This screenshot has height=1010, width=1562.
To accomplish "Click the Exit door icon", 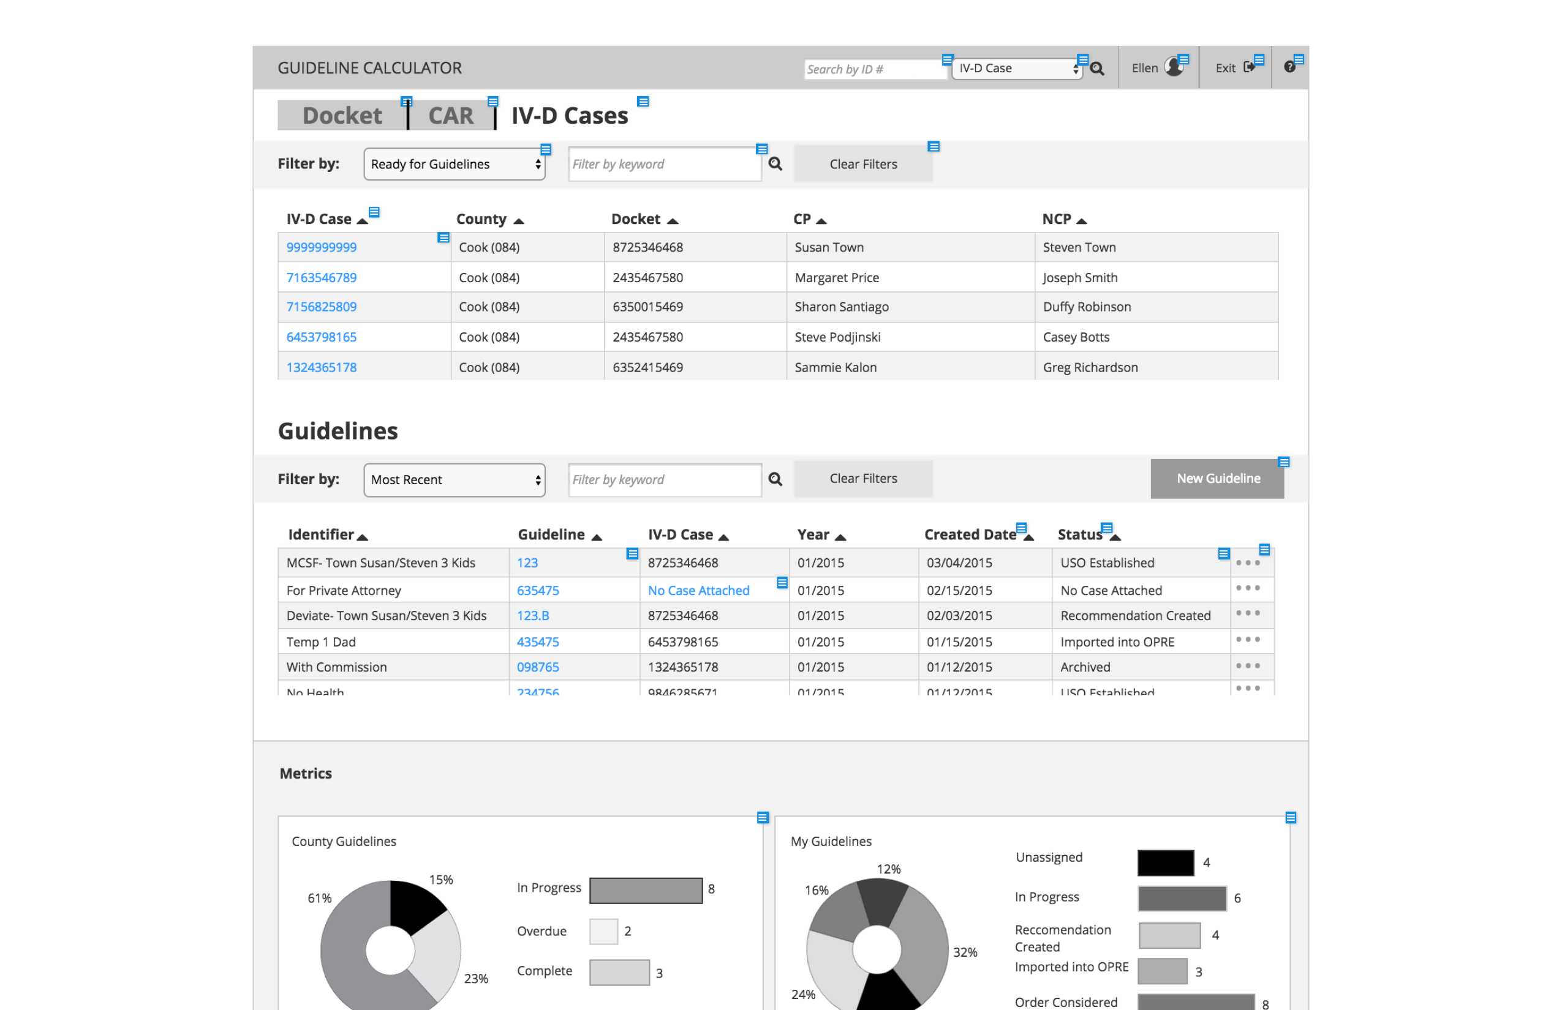I will [1249, 67].
